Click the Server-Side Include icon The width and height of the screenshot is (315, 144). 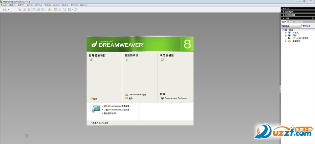click(x=60, y=10)
